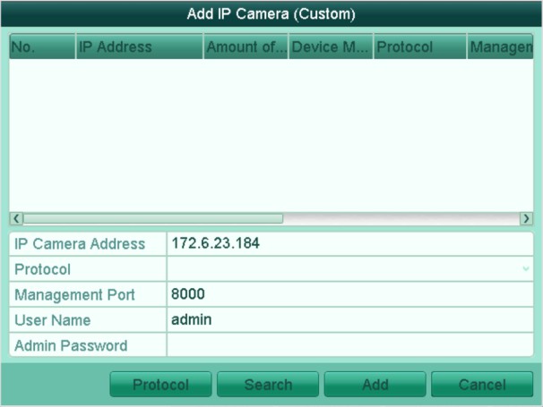Click the User Name field containing admin
This screenshot has height=407, width=543.
[349, 320]
